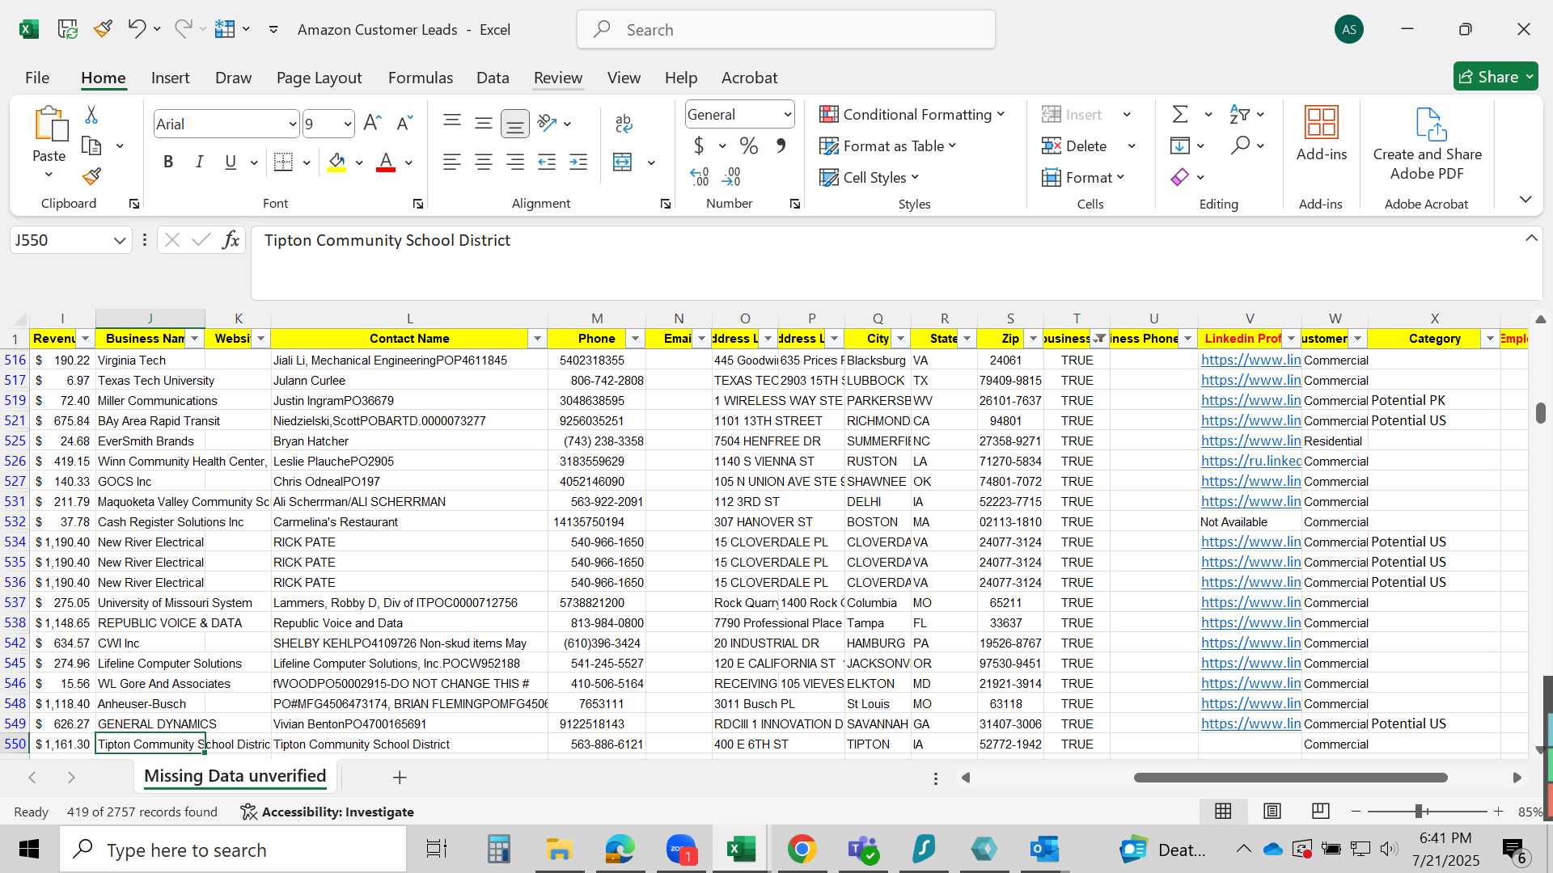
Task: Open filter dropdown on Contact Name column
Action: (537, 339)
